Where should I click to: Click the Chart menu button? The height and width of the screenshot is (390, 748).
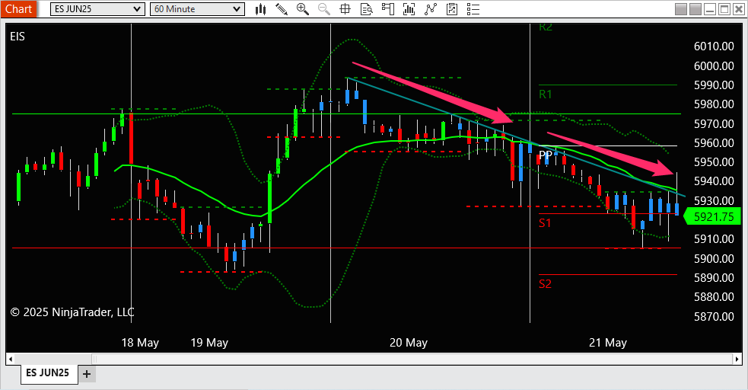(18, 9)
